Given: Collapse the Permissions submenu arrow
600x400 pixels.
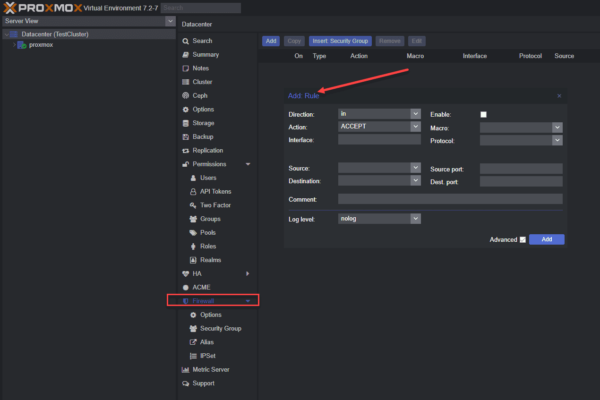Looking at the screenshot, I should pos(248,164).
